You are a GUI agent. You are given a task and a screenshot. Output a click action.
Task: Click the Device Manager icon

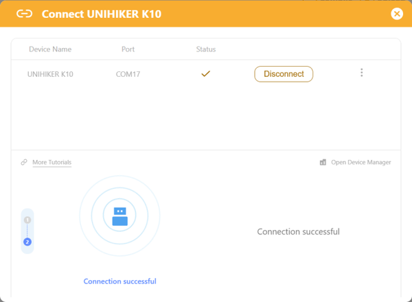coord(323,162)
